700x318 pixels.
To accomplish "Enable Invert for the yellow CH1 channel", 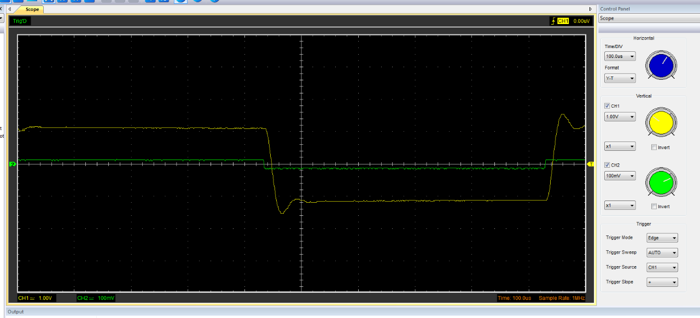I will pos(654,148).
